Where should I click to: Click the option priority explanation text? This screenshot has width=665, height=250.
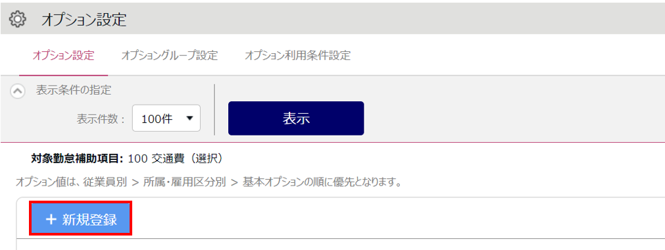(209, 182)
